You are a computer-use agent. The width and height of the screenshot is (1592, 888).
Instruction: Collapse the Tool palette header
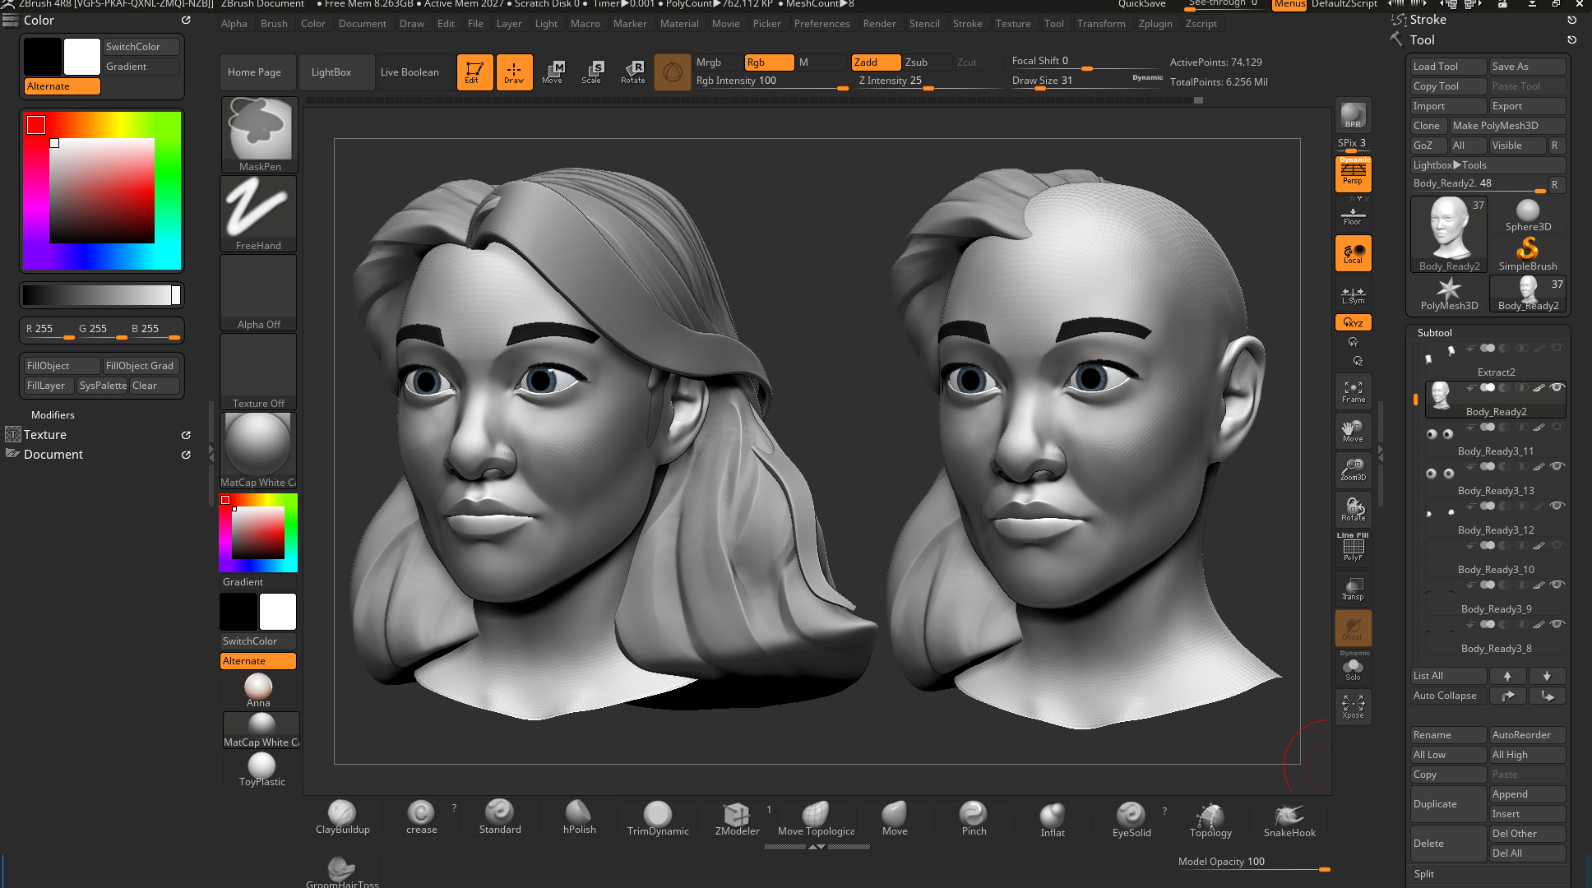pos(1422,39)
